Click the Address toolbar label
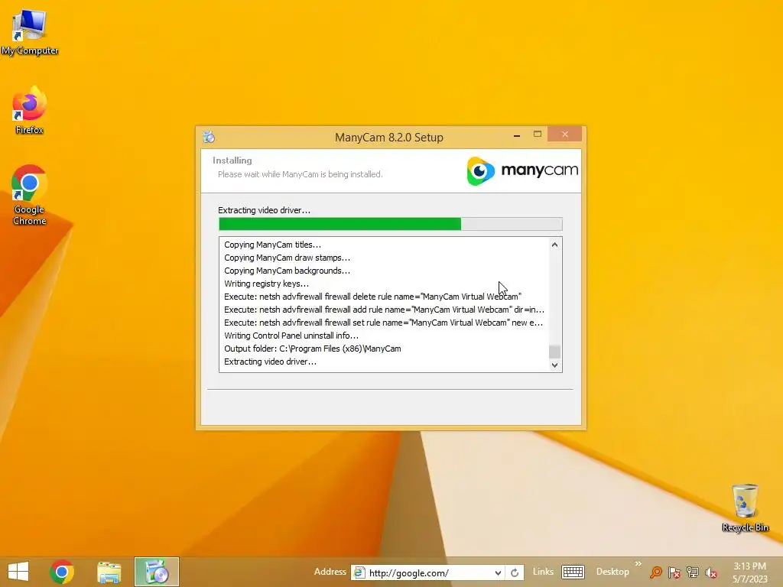This screenshot has width=783, height=587. click(x=330, y=572)
